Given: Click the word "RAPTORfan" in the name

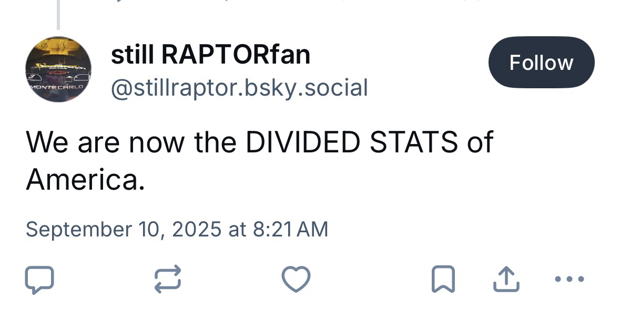Looking at the screenshot, I should (x=236, y=54).
